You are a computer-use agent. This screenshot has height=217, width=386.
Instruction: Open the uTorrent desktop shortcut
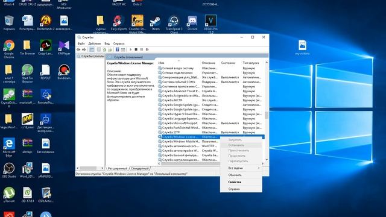tap(9, 195)
